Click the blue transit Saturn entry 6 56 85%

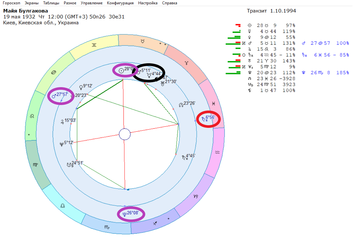(x=325, y=55)
